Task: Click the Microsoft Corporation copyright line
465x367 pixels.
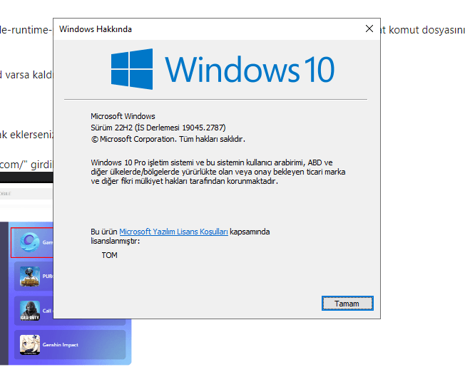Action: (x=168, y=139)
